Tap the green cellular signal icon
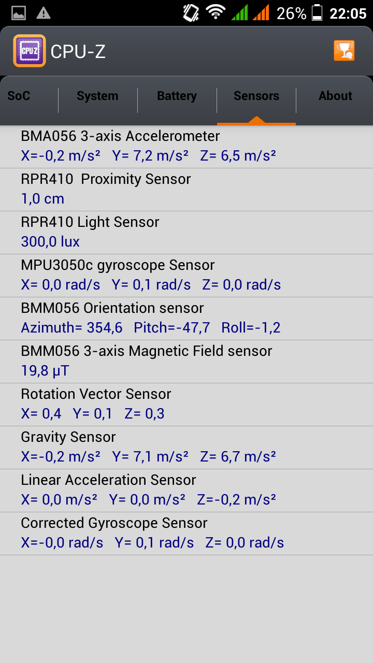 (240, 13)
